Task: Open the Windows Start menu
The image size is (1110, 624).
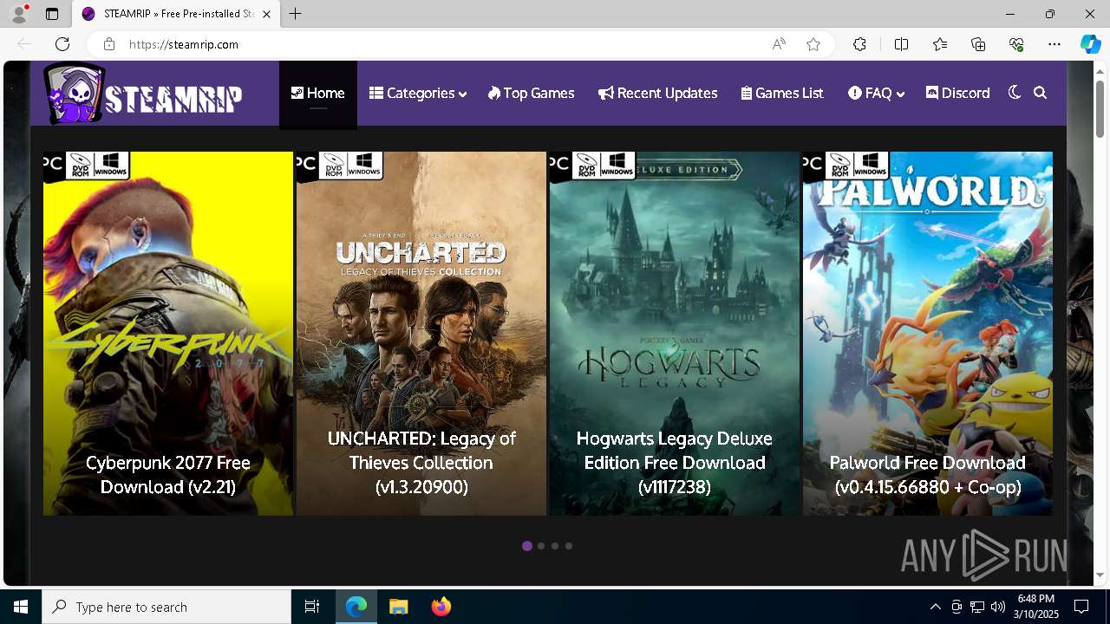Action: point(21,607)
